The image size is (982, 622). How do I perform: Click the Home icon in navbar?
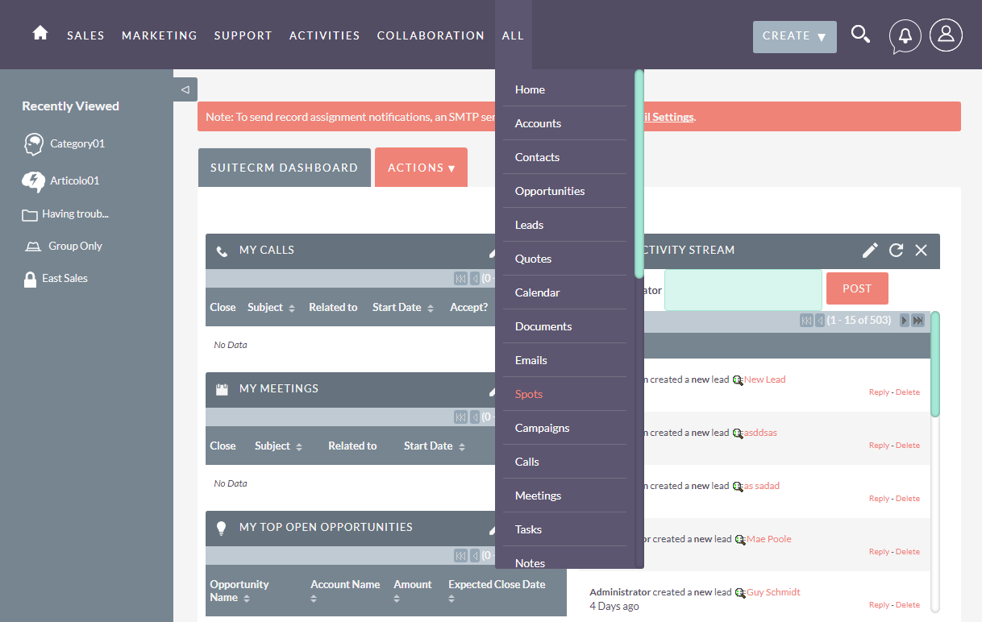click(40, 33)
